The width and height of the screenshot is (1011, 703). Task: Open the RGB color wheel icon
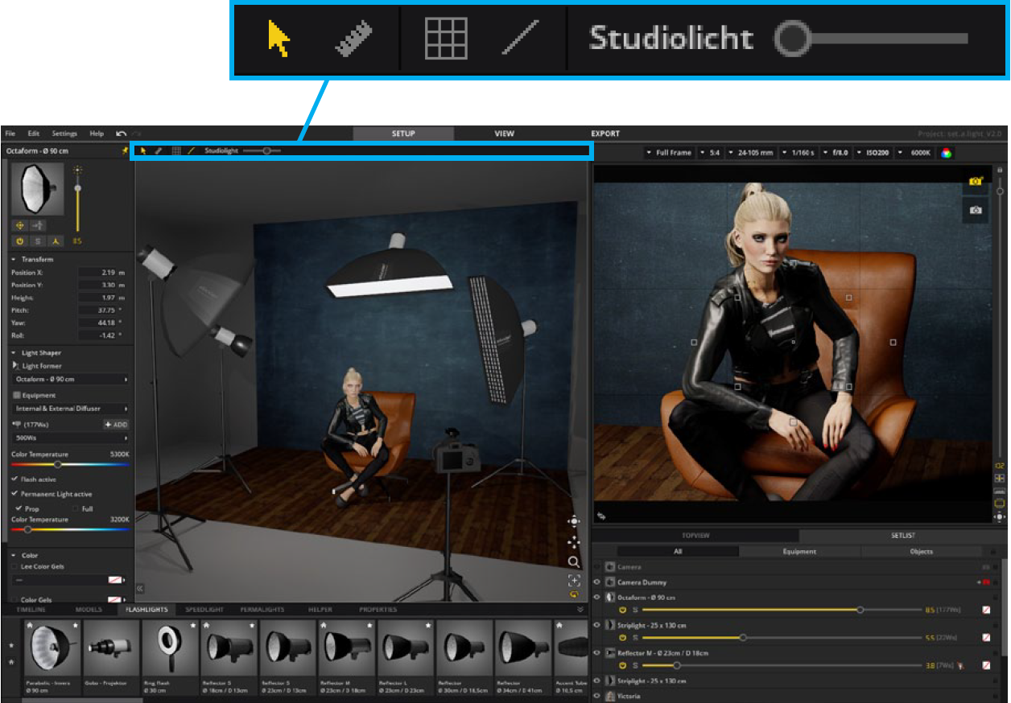(947, 153)
